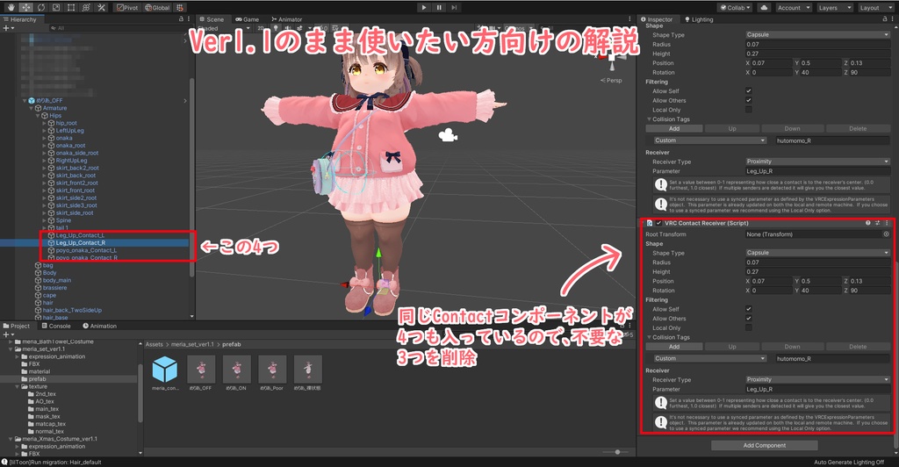Screen dimensions: 899x467
Task: Click the Hierarchy vertical scrollbar
Action: tap(191, 177)
